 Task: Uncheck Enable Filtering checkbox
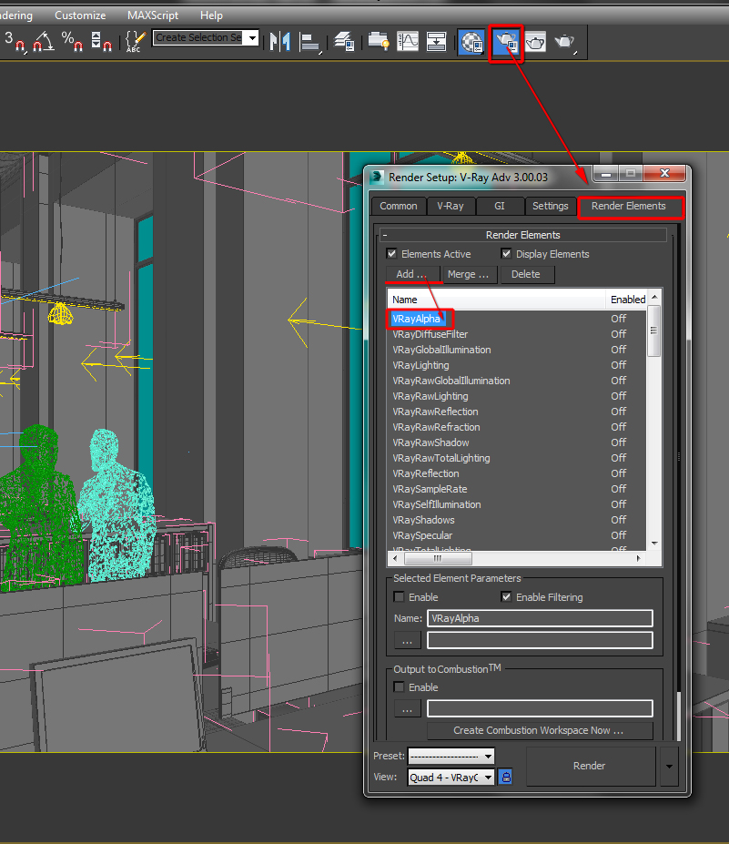(506, 597)
